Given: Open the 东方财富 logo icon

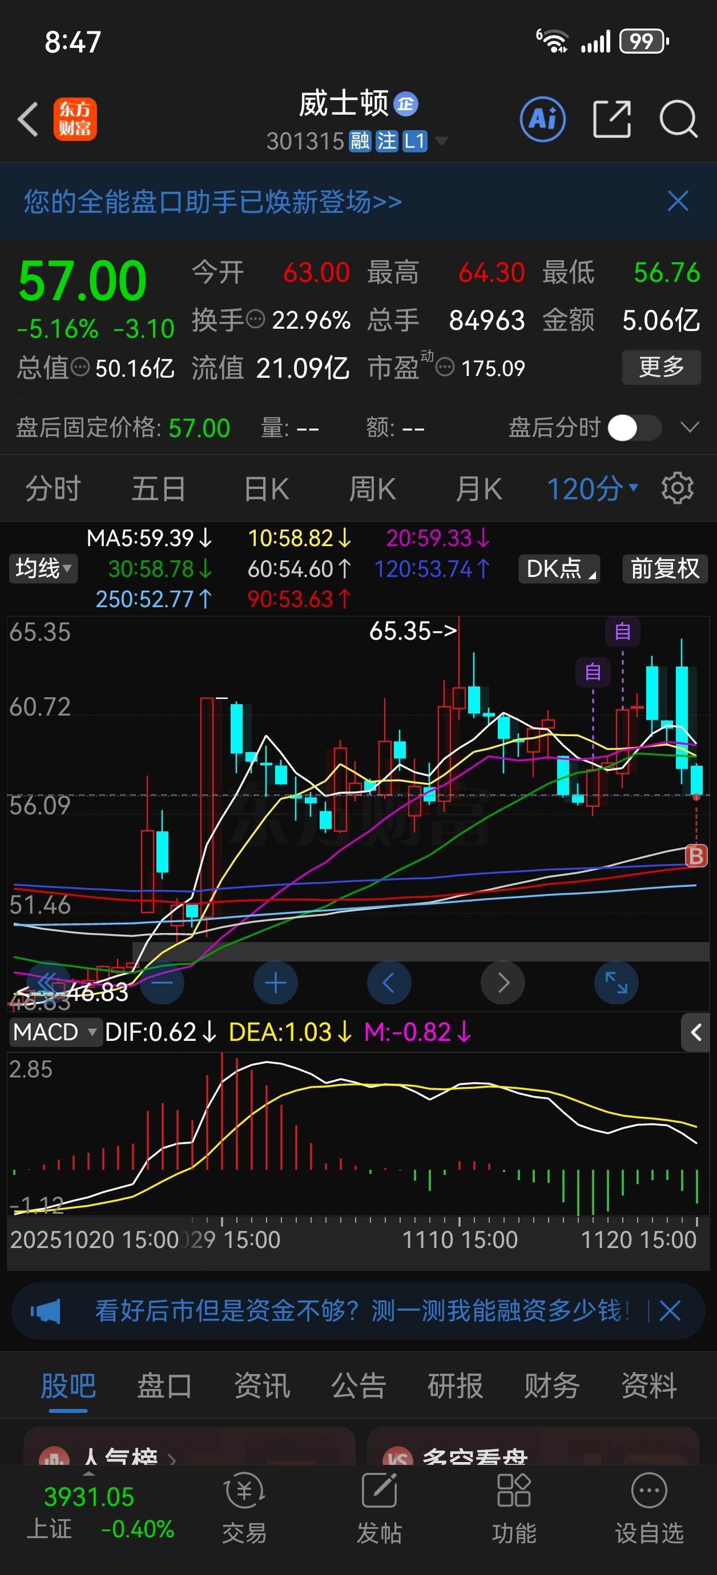Looking at the screenshot, I should (75, 119).
